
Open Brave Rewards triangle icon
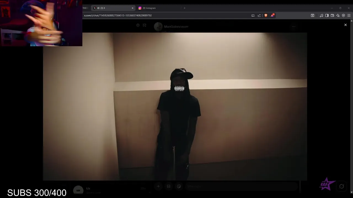[x=272, y=15]
